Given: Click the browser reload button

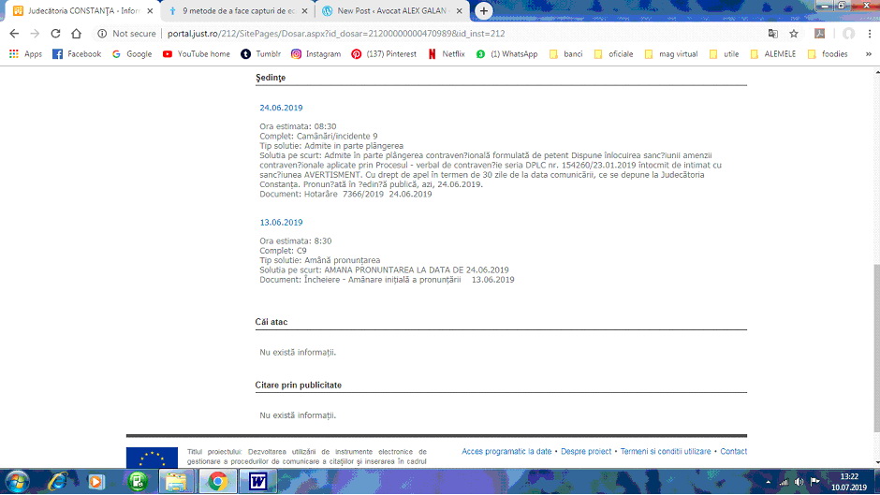Looking at the screenshot, I should coord(57,34).
